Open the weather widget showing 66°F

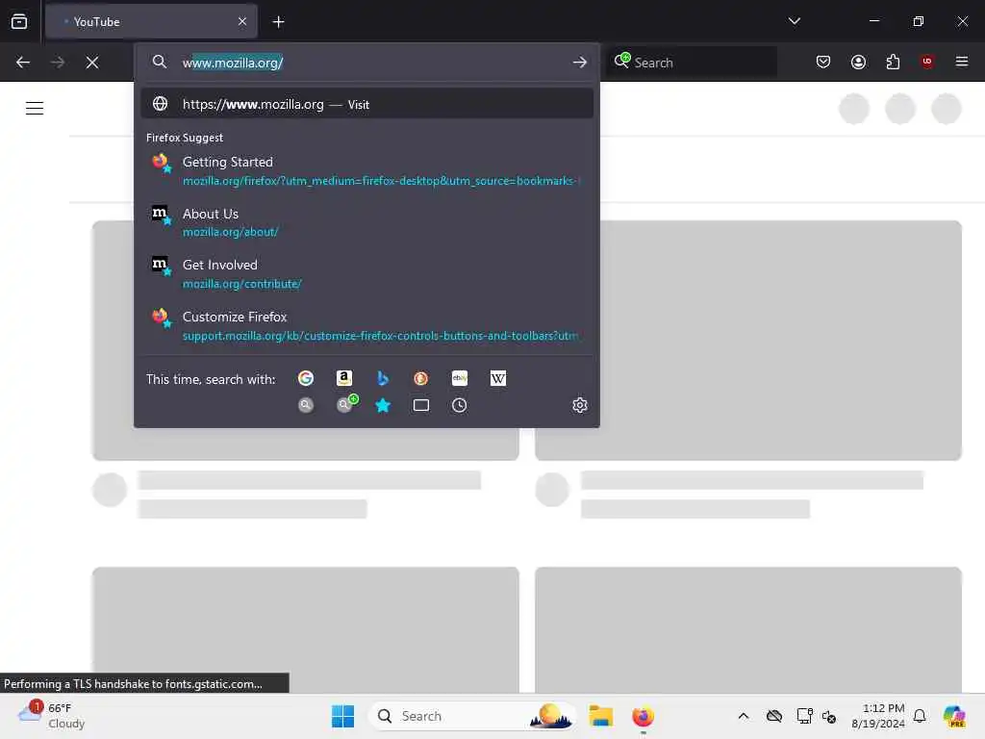(x=52, y=715)
